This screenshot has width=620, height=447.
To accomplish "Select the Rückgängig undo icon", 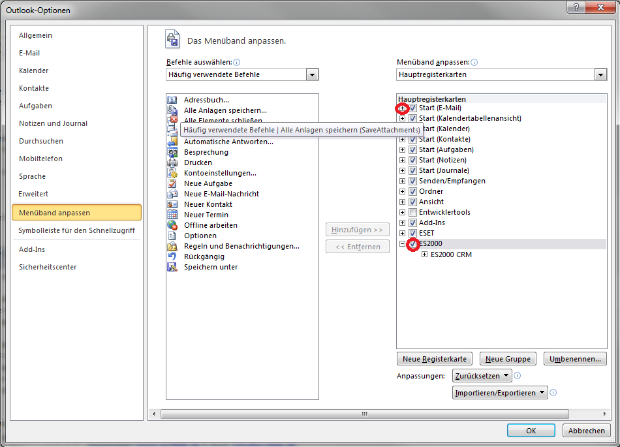I will 172,256.
